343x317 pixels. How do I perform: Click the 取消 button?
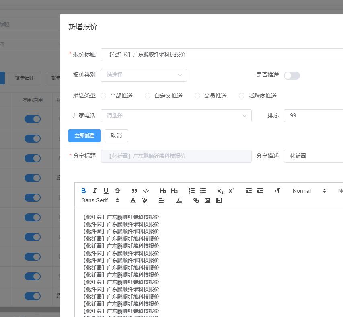[x=116, y=136]
